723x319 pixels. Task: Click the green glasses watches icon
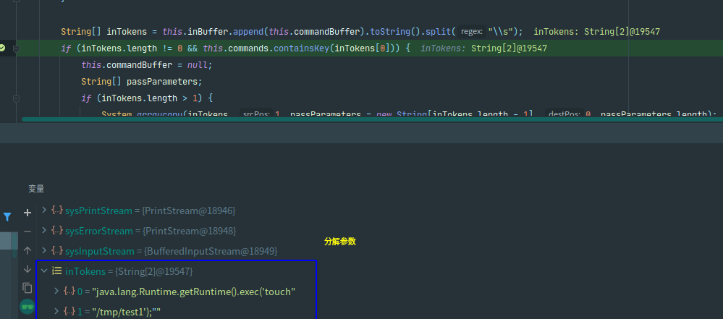[28, 307]
